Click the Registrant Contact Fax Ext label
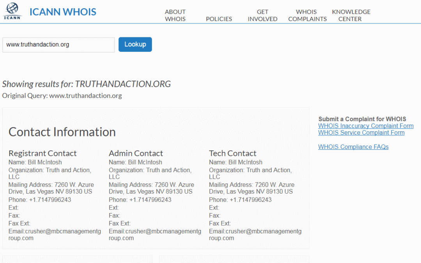Viewport: 421px width, 263px height. tap(19, 224)
